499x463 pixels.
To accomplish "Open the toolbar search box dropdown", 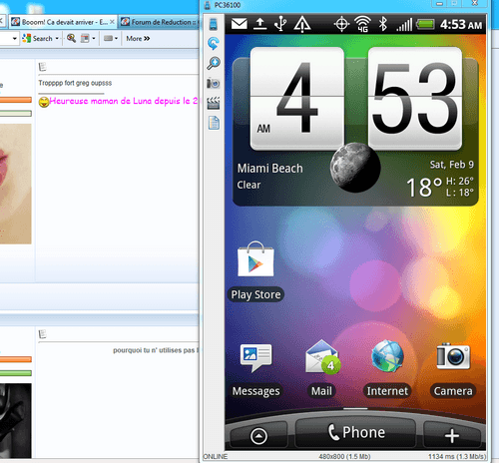I will (x=14, y=39).
